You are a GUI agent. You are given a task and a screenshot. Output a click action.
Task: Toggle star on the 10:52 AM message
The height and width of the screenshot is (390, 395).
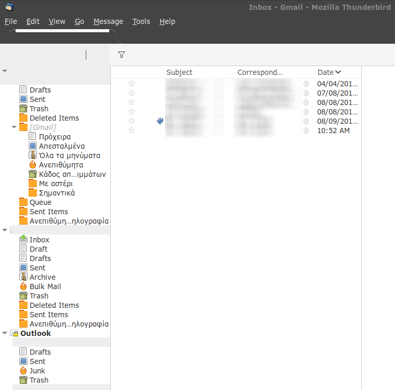click(x=131, y=131)
